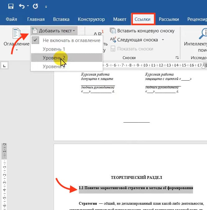Click the text Курсовая работа допущена к защите
This screenshot has height=210, width=207.
coord(97,77)
